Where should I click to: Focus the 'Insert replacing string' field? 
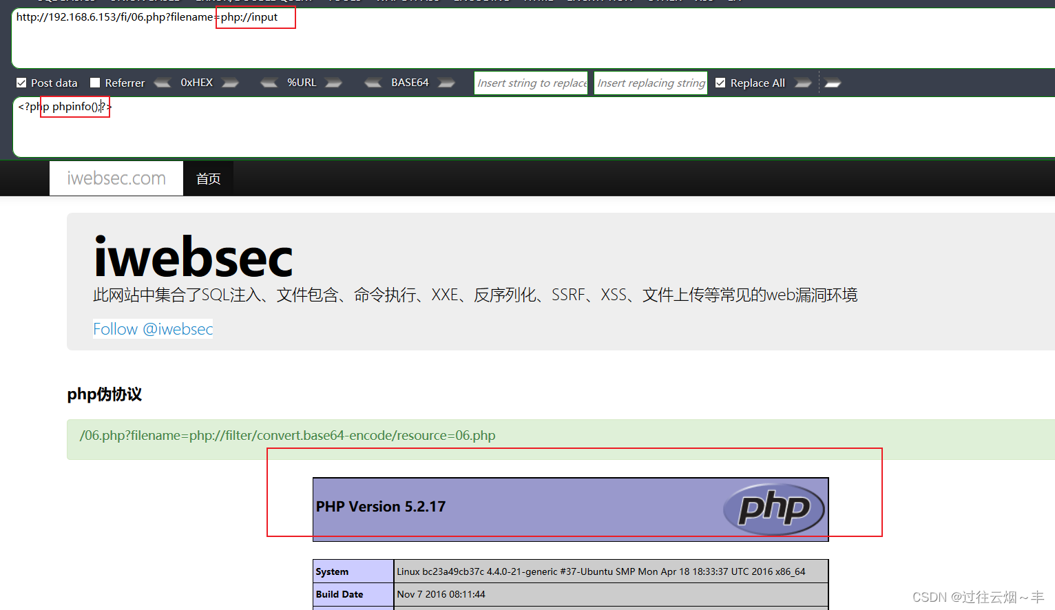pyautogui.click(x=651, y=83)
